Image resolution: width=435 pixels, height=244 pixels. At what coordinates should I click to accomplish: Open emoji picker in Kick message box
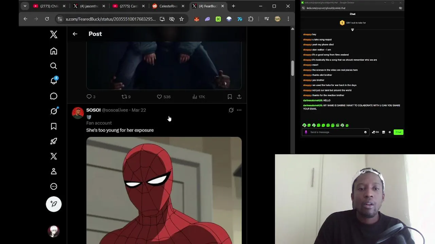click(x=365, y=132)
